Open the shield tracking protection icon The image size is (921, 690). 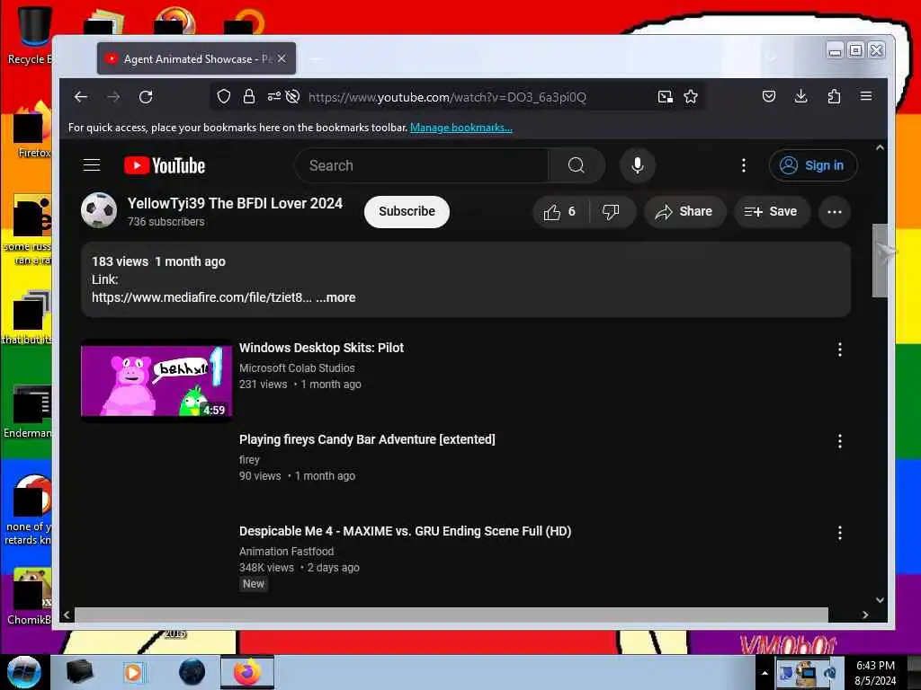(224, 97)
